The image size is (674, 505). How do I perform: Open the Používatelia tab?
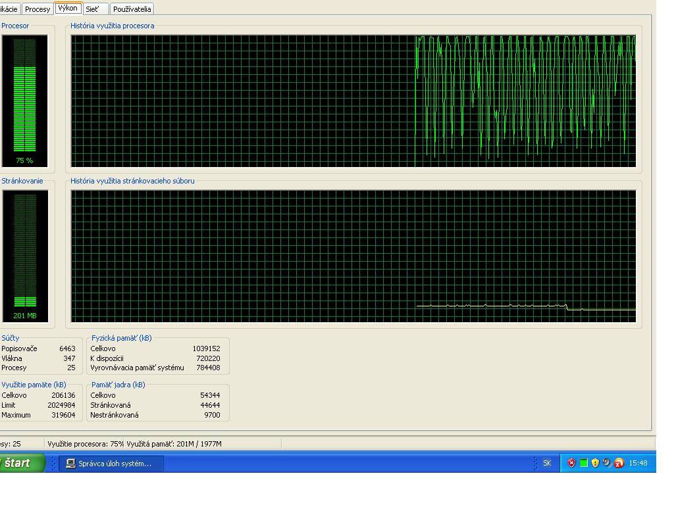[132, 9]
